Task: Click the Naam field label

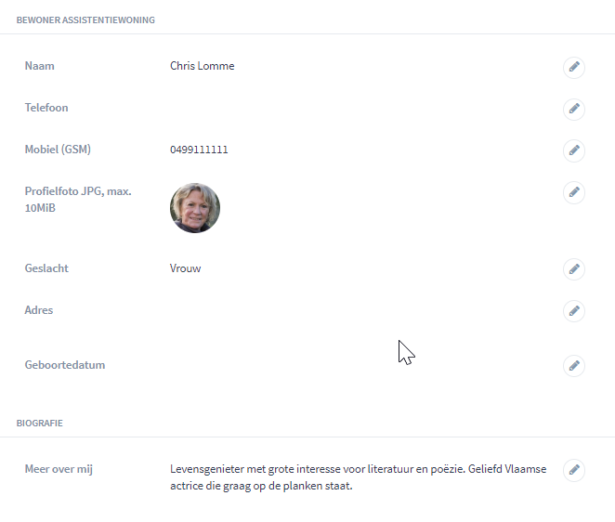Action: (x=40, y=66)
